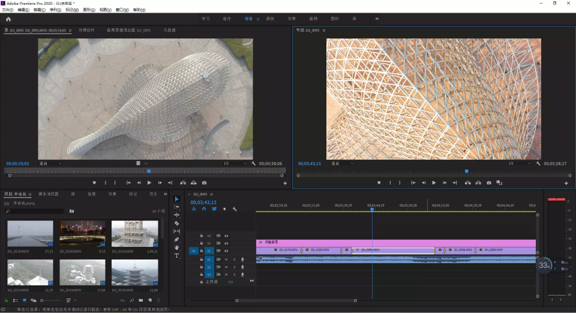Viewport: 576px width, 313px height.
Task: Switch to 颜色 workspace
Action: pyautogui.click(x=270, y=19)
